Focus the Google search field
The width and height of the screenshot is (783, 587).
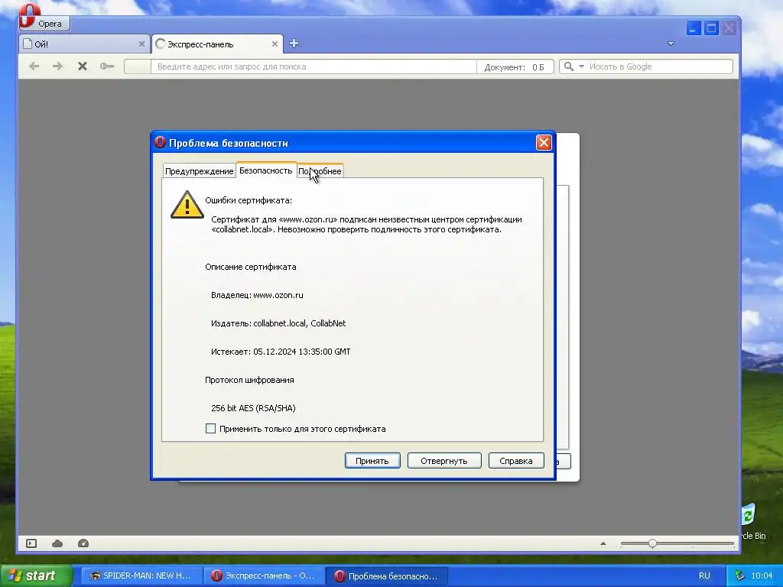[658, 66]
